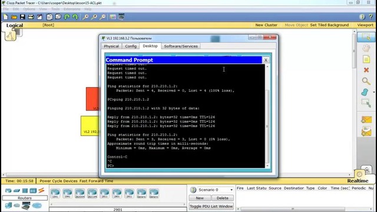Select the Resize Shape tool
This screenshot has height=212, width=377.
click(366, 103)
